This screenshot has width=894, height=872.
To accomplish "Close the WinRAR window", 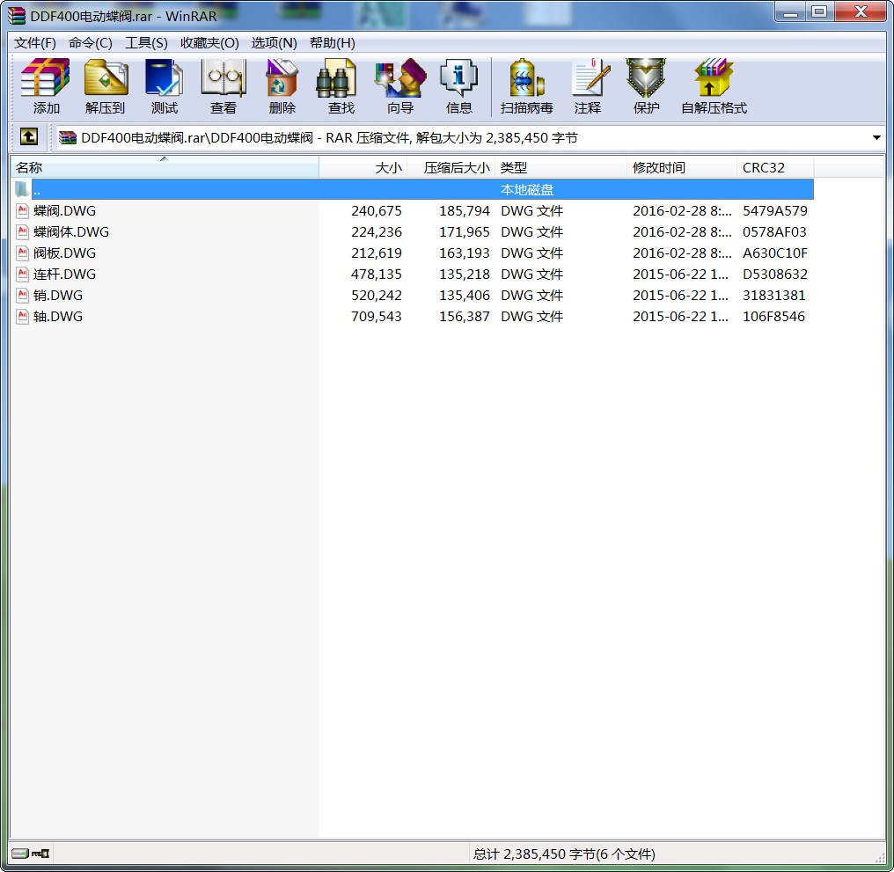I will [861, 12].
